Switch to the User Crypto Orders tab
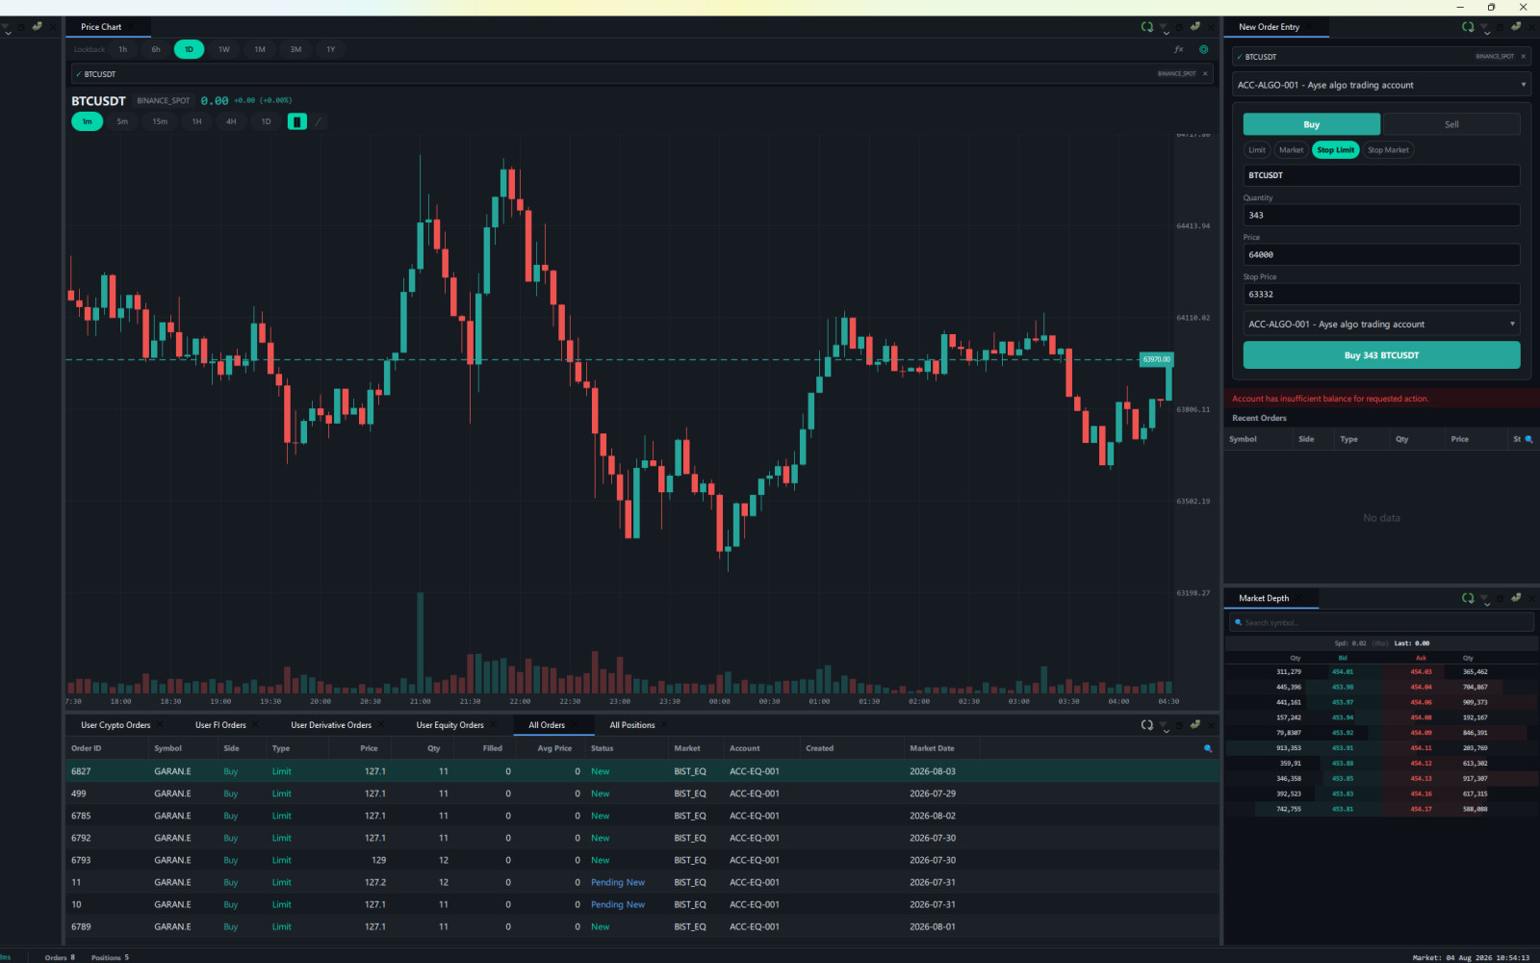Screen dimensions: 1540x963 [115, 725]
